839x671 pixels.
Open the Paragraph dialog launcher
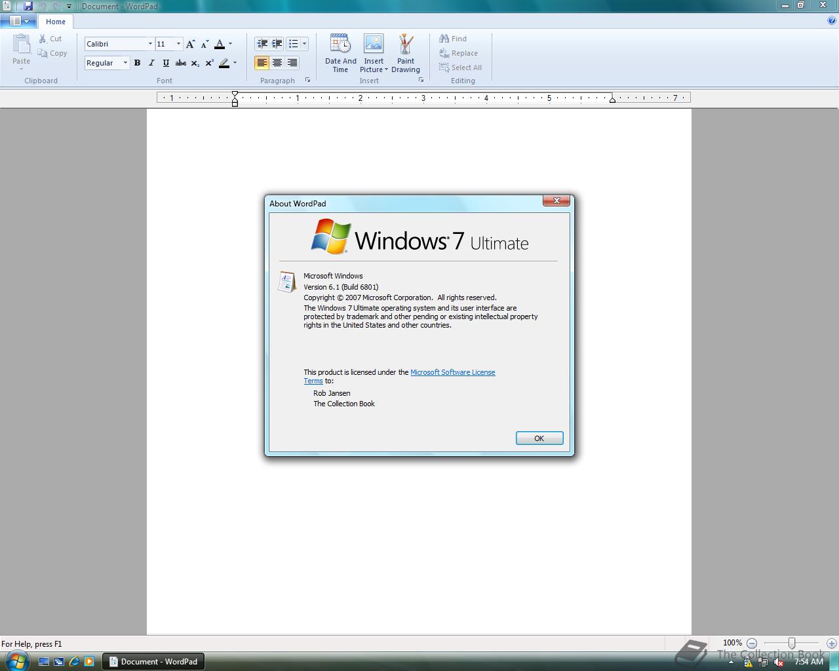[x=307, y=80]
